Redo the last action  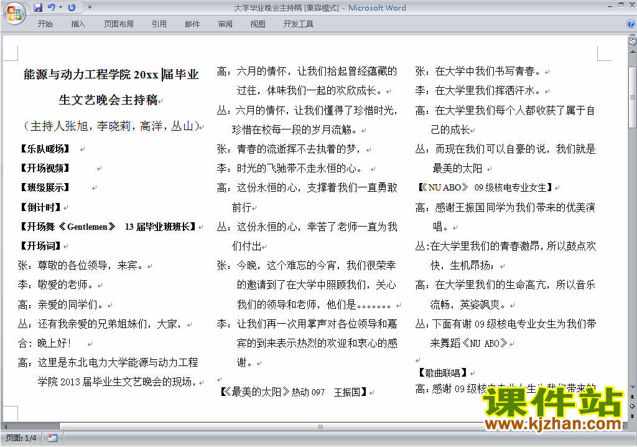pyautogui.click(x=72, y=7)
